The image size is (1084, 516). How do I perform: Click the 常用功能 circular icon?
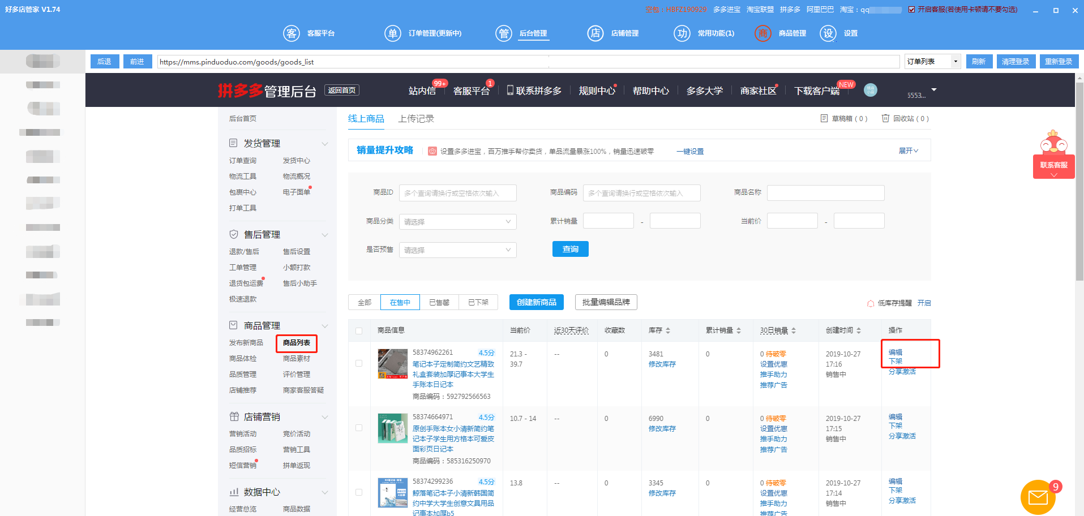point(682,33)
